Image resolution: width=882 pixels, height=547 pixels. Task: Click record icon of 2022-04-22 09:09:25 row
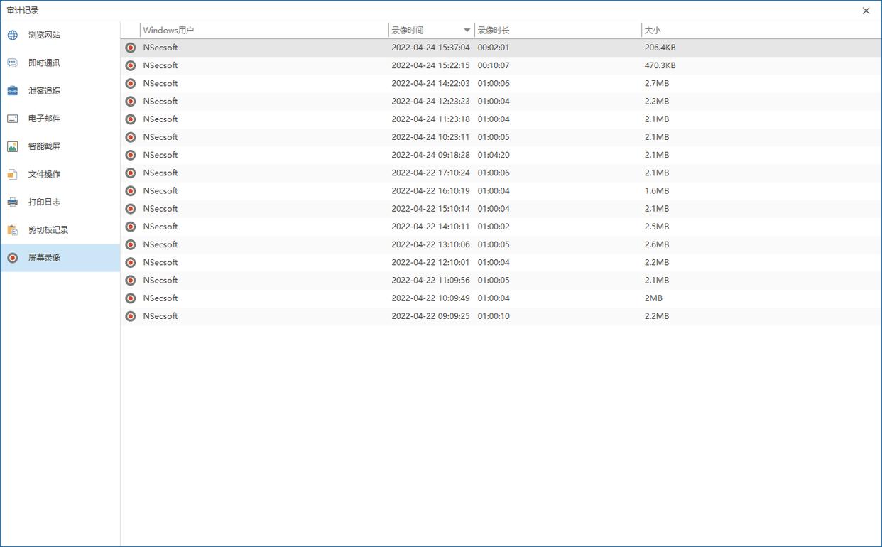click(x=131, y=316)
